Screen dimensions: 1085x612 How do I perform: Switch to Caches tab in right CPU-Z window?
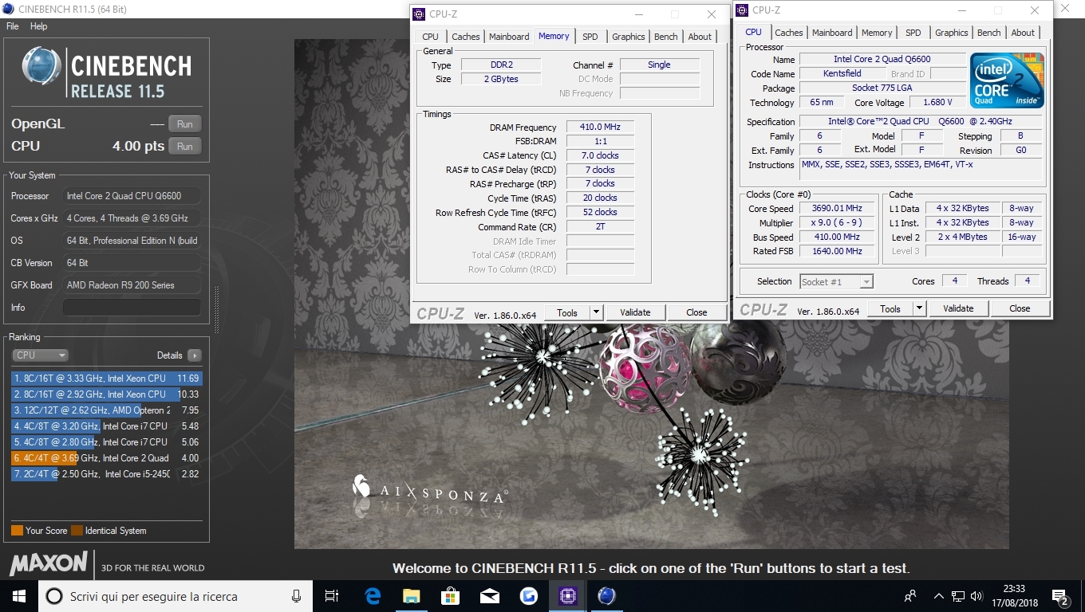tap(789, 33)
